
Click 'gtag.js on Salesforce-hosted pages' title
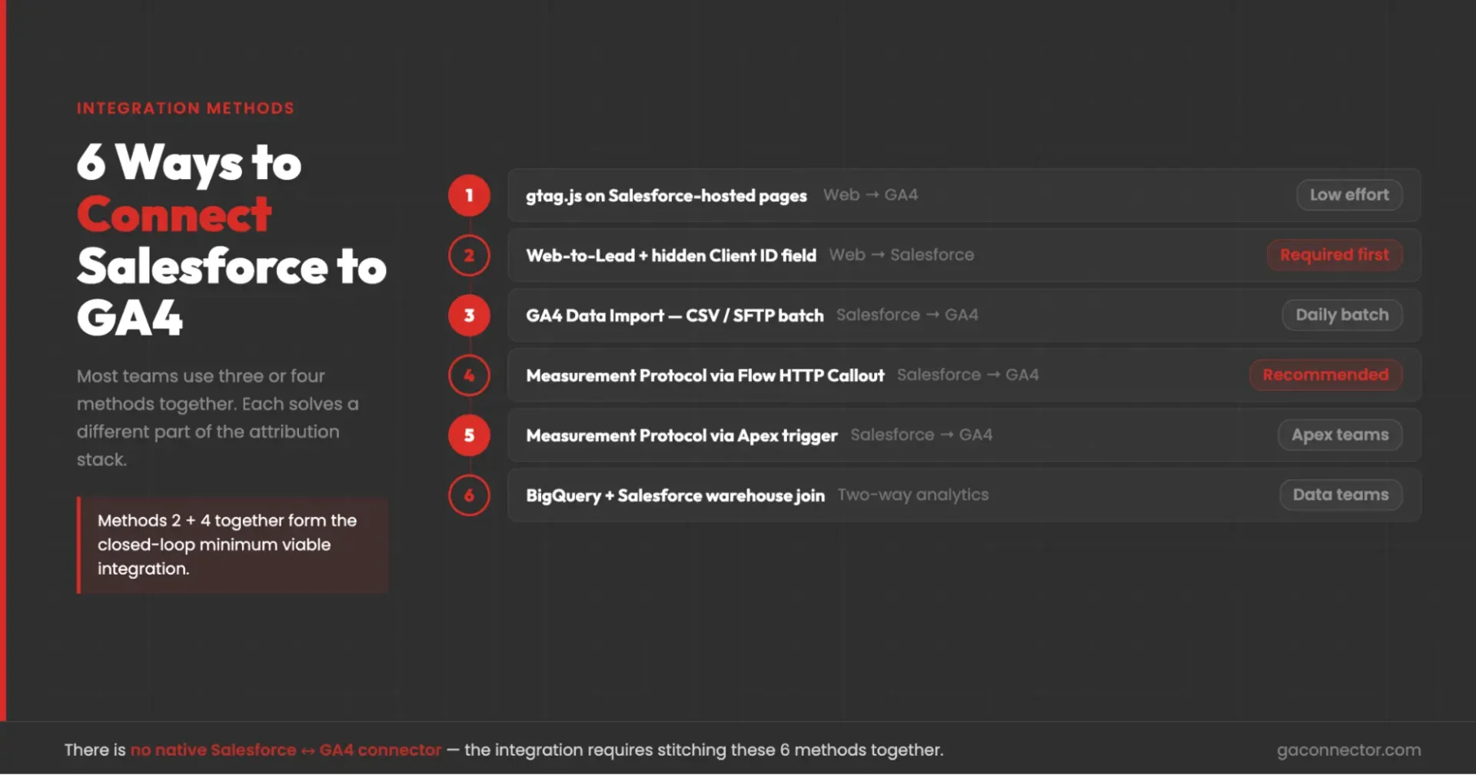click(x=667, y=196)
